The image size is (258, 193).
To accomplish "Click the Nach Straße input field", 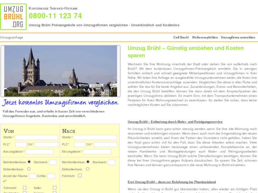I will [x=95, y=137].
